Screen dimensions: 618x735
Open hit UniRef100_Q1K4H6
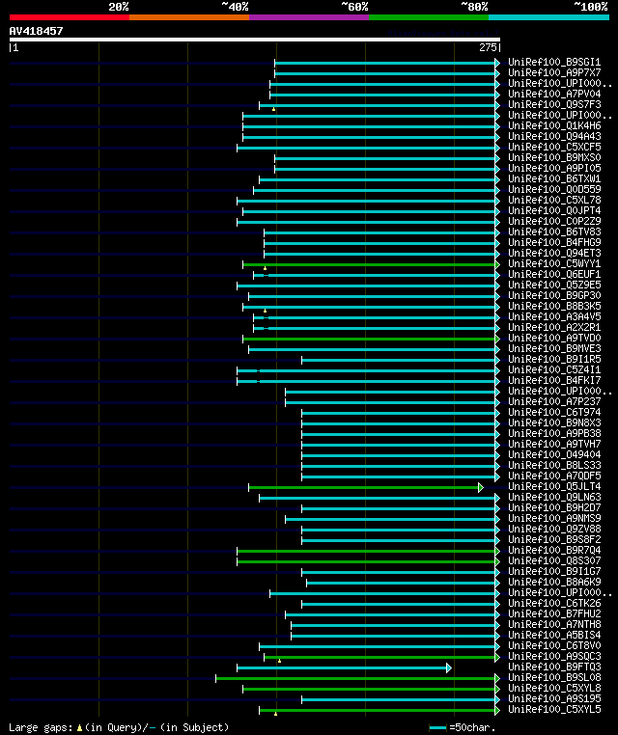(x=554, y=125)
